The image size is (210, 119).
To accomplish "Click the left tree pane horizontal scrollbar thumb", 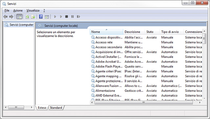I will (16, 107).
